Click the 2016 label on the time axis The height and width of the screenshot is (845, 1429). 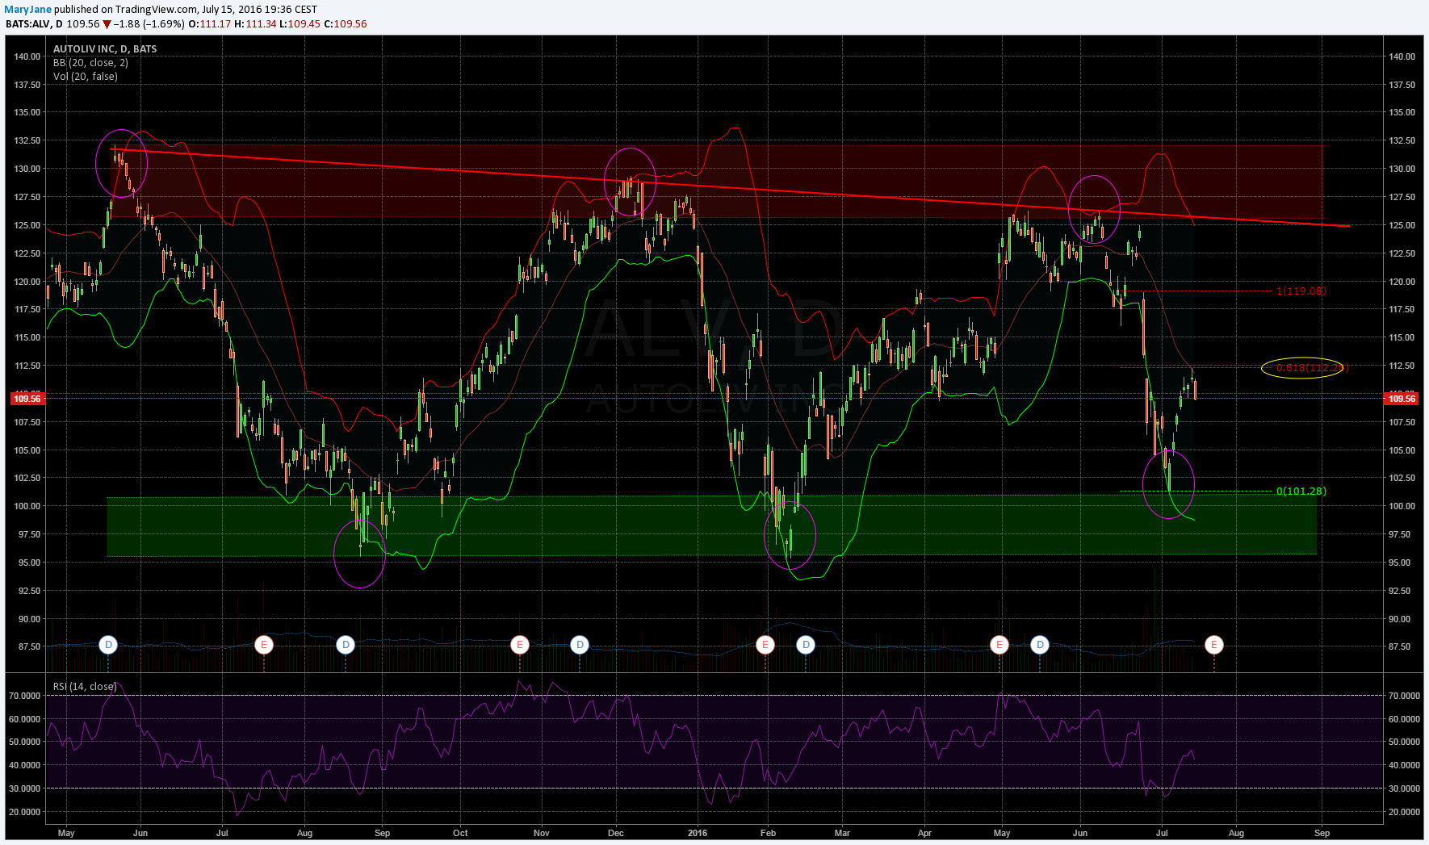(698, 833)
